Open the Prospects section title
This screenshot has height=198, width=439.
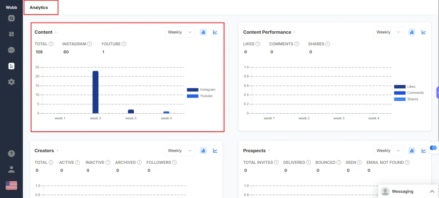(x=254, y=151)
